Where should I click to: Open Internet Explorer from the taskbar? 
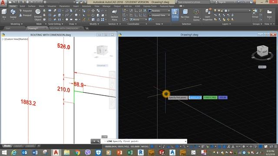pyautogui.click(x=13, y=152)
